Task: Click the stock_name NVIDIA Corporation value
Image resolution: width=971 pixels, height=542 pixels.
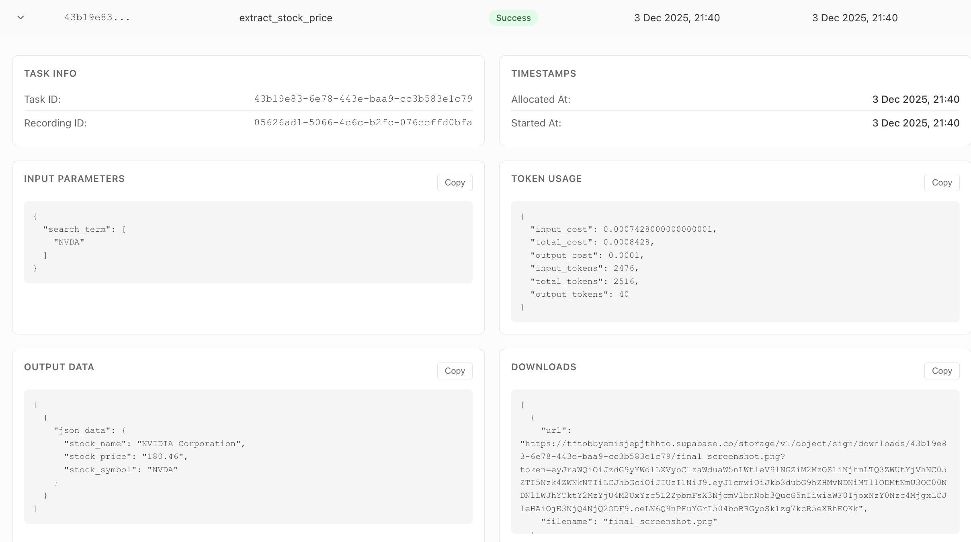Action: point(189,444)
